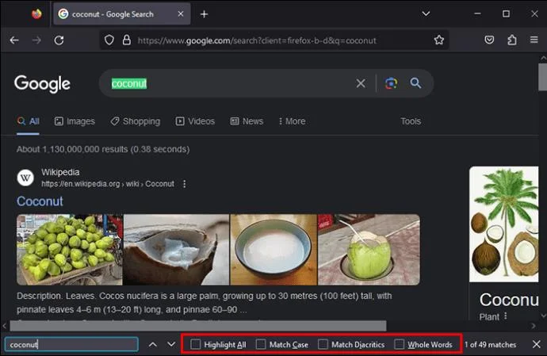Enable the Highlight All checkbox
This screenshot has height=356, width=547.
[196, 345]
